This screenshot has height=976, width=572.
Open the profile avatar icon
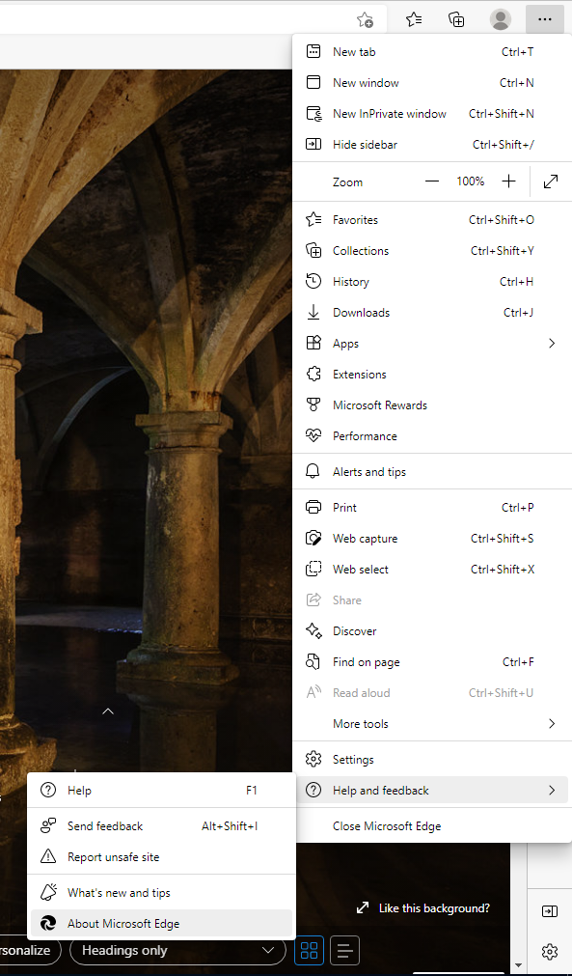pyautogui.click(x=501, y=20)
